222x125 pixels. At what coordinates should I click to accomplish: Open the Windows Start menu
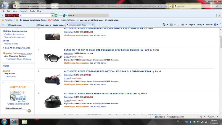[x=4, y=121]
